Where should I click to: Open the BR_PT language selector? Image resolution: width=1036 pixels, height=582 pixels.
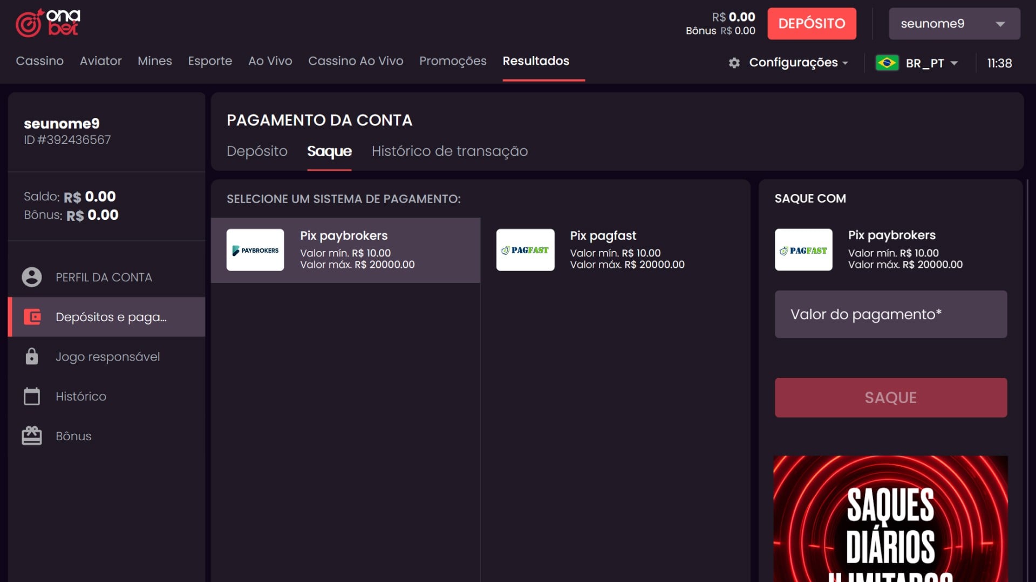point(931,63)
